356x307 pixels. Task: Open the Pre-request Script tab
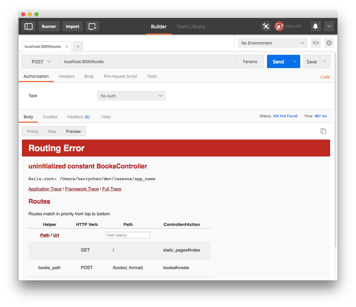pos(120,76)
